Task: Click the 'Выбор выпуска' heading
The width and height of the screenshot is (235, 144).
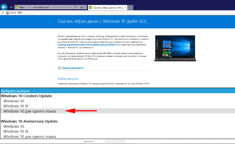Action: coord(68,79)
